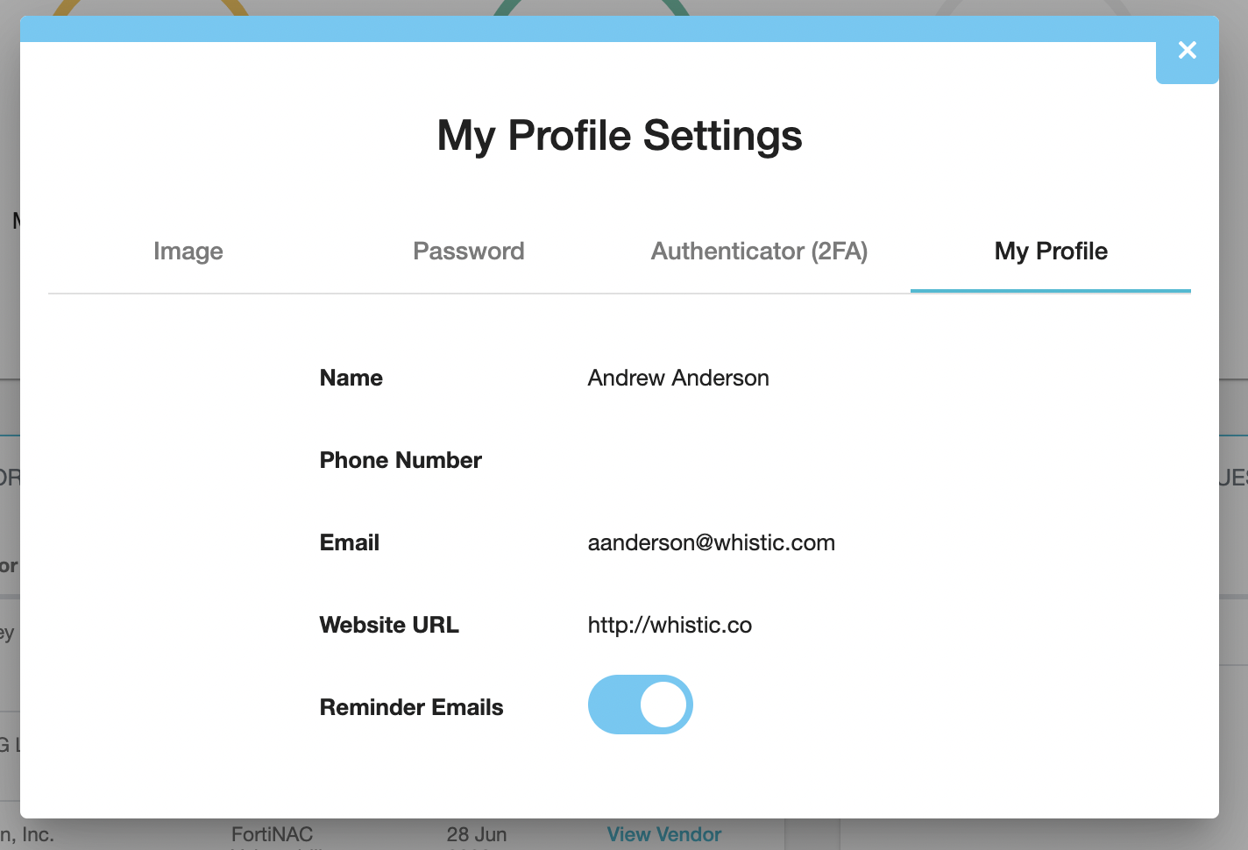
Task: View the My Profile tab
Action: point(1050,251)
